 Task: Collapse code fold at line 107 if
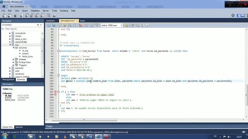[59, 92]
